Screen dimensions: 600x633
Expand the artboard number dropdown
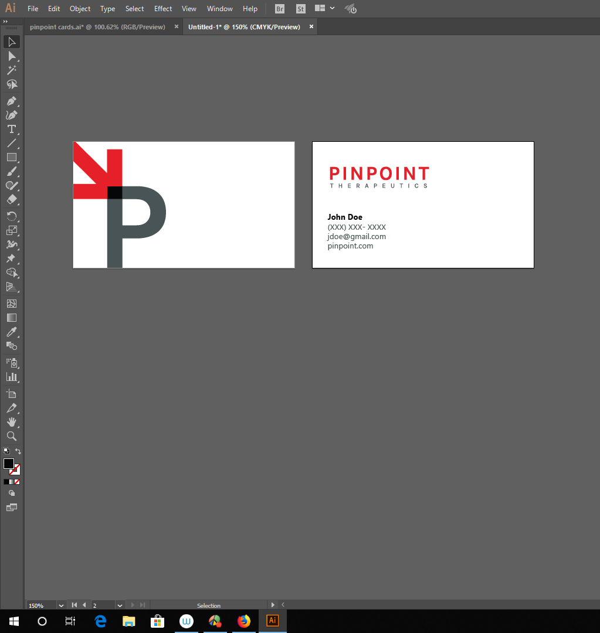click(120, 605)
